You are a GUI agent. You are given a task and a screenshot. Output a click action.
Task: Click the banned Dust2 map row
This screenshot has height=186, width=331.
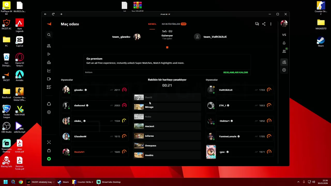(x=167, y=97)
